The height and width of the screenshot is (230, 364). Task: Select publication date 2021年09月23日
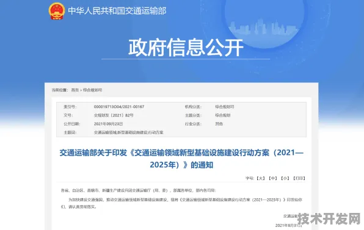coord(108,124)
